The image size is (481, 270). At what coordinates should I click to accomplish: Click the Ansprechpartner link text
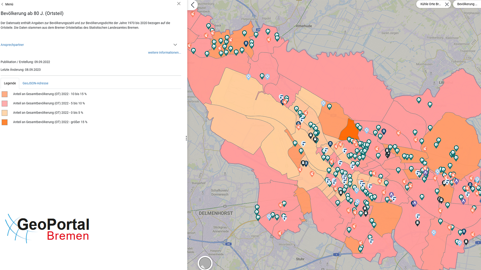[x=12, y=45]
